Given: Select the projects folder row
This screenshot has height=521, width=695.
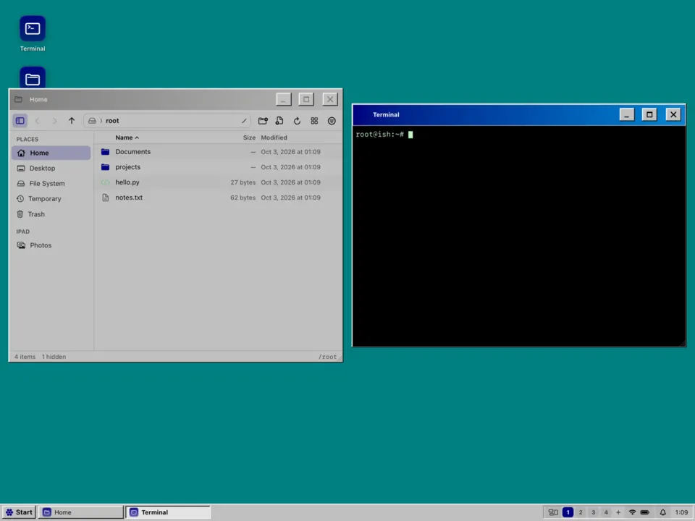Looking at the screenshot, I should pyautogui.click(x=218, y=167).
